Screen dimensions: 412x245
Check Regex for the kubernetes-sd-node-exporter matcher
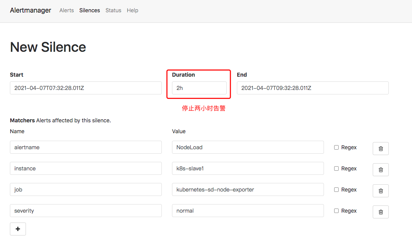tap(336, 189)
